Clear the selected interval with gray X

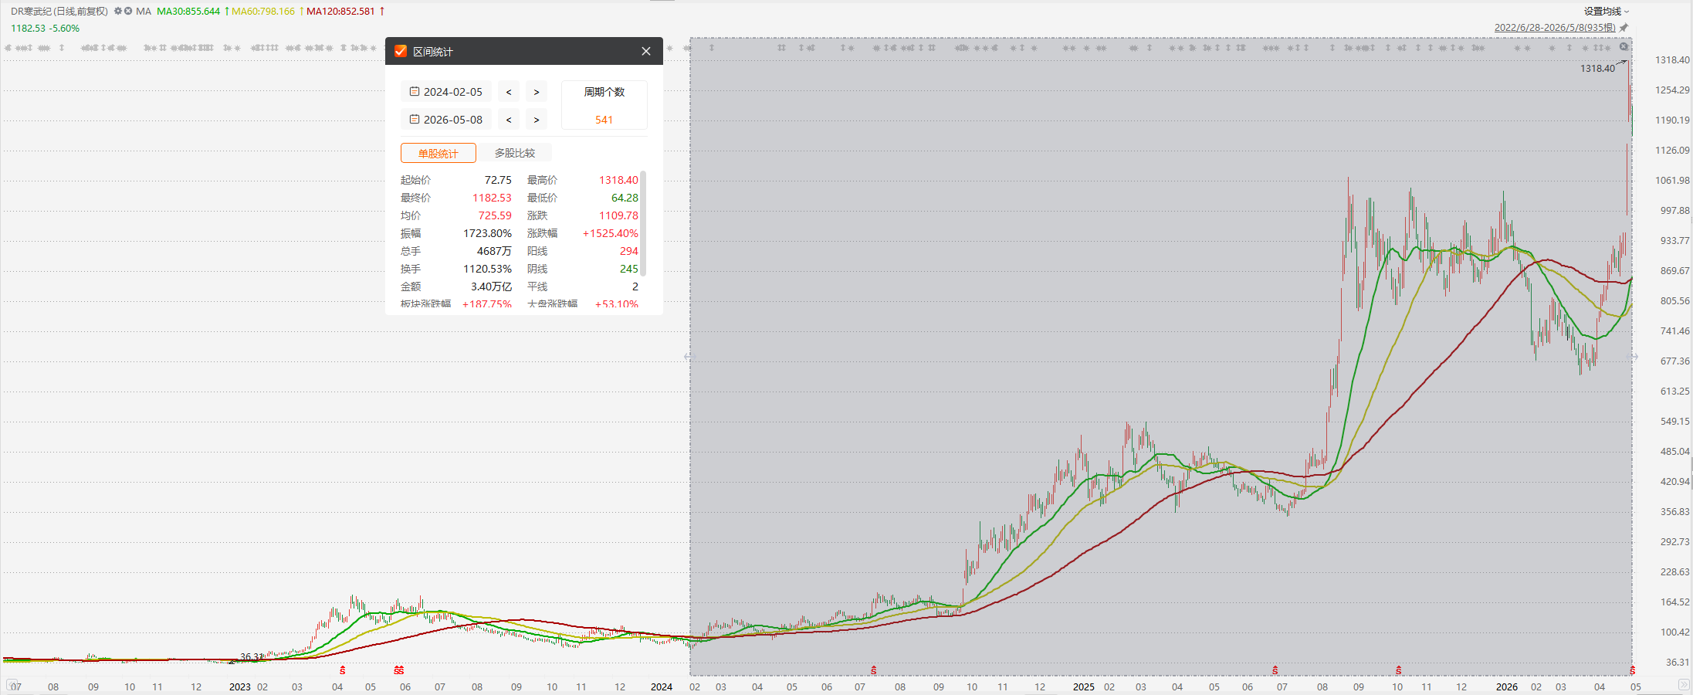1624,47
